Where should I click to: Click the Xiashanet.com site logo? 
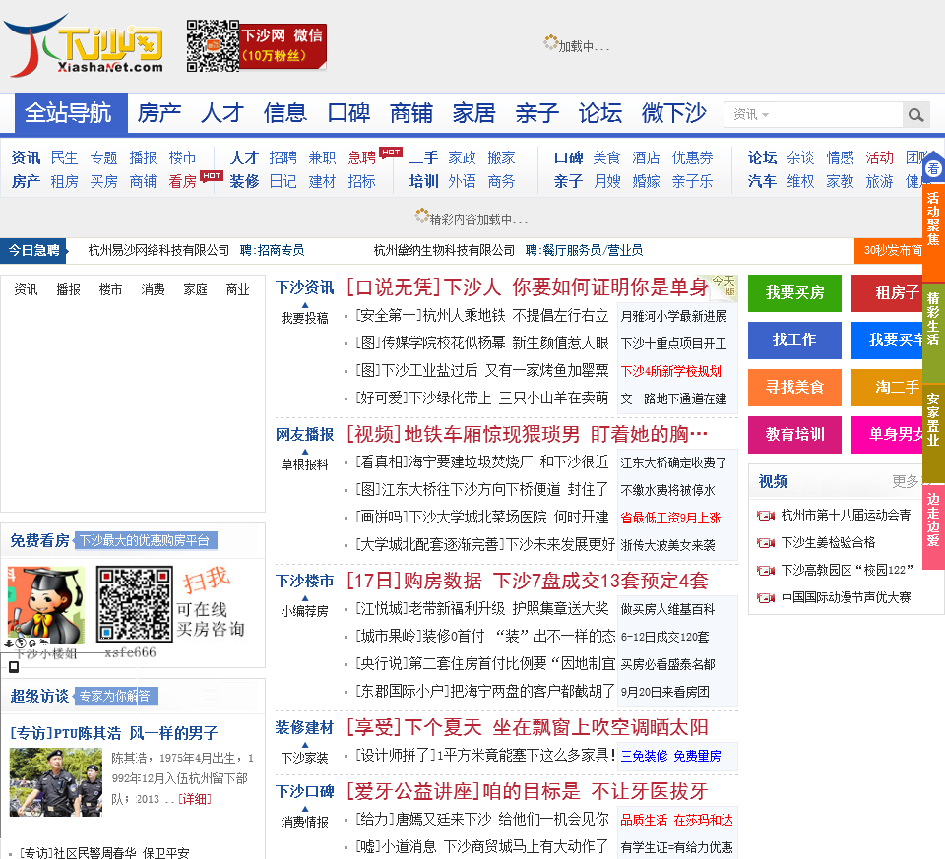tap(83, 46)
